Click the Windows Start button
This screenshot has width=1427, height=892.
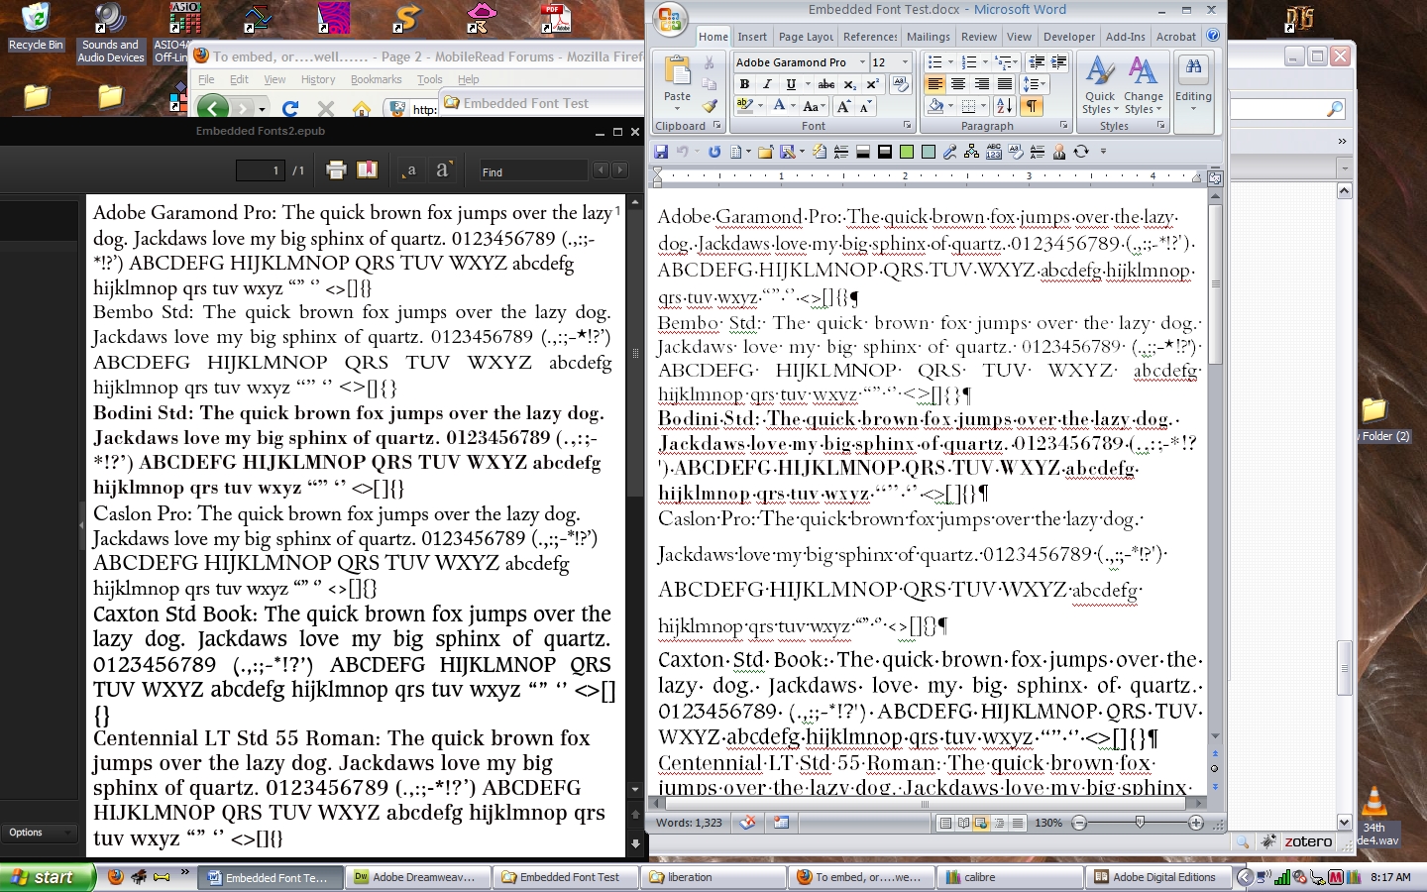pos(48,877)
